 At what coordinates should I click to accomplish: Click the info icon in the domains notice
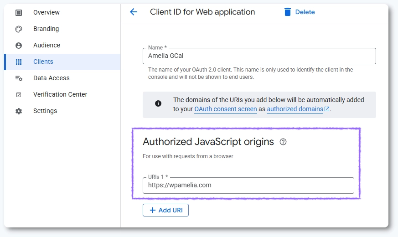(x=158, y=103)
